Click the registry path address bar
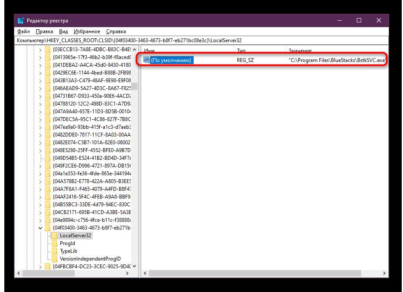403x292 pixels. [201, 40]
